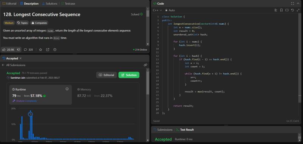Collapse the Code panel with up chevron
Viewport: 303px width, 144px height.
pyautogui.click(x=298, y=3)
